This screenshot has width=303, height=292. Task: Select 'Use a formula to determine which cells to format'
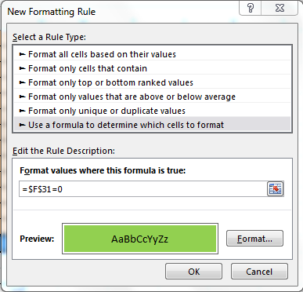point(152,125)
